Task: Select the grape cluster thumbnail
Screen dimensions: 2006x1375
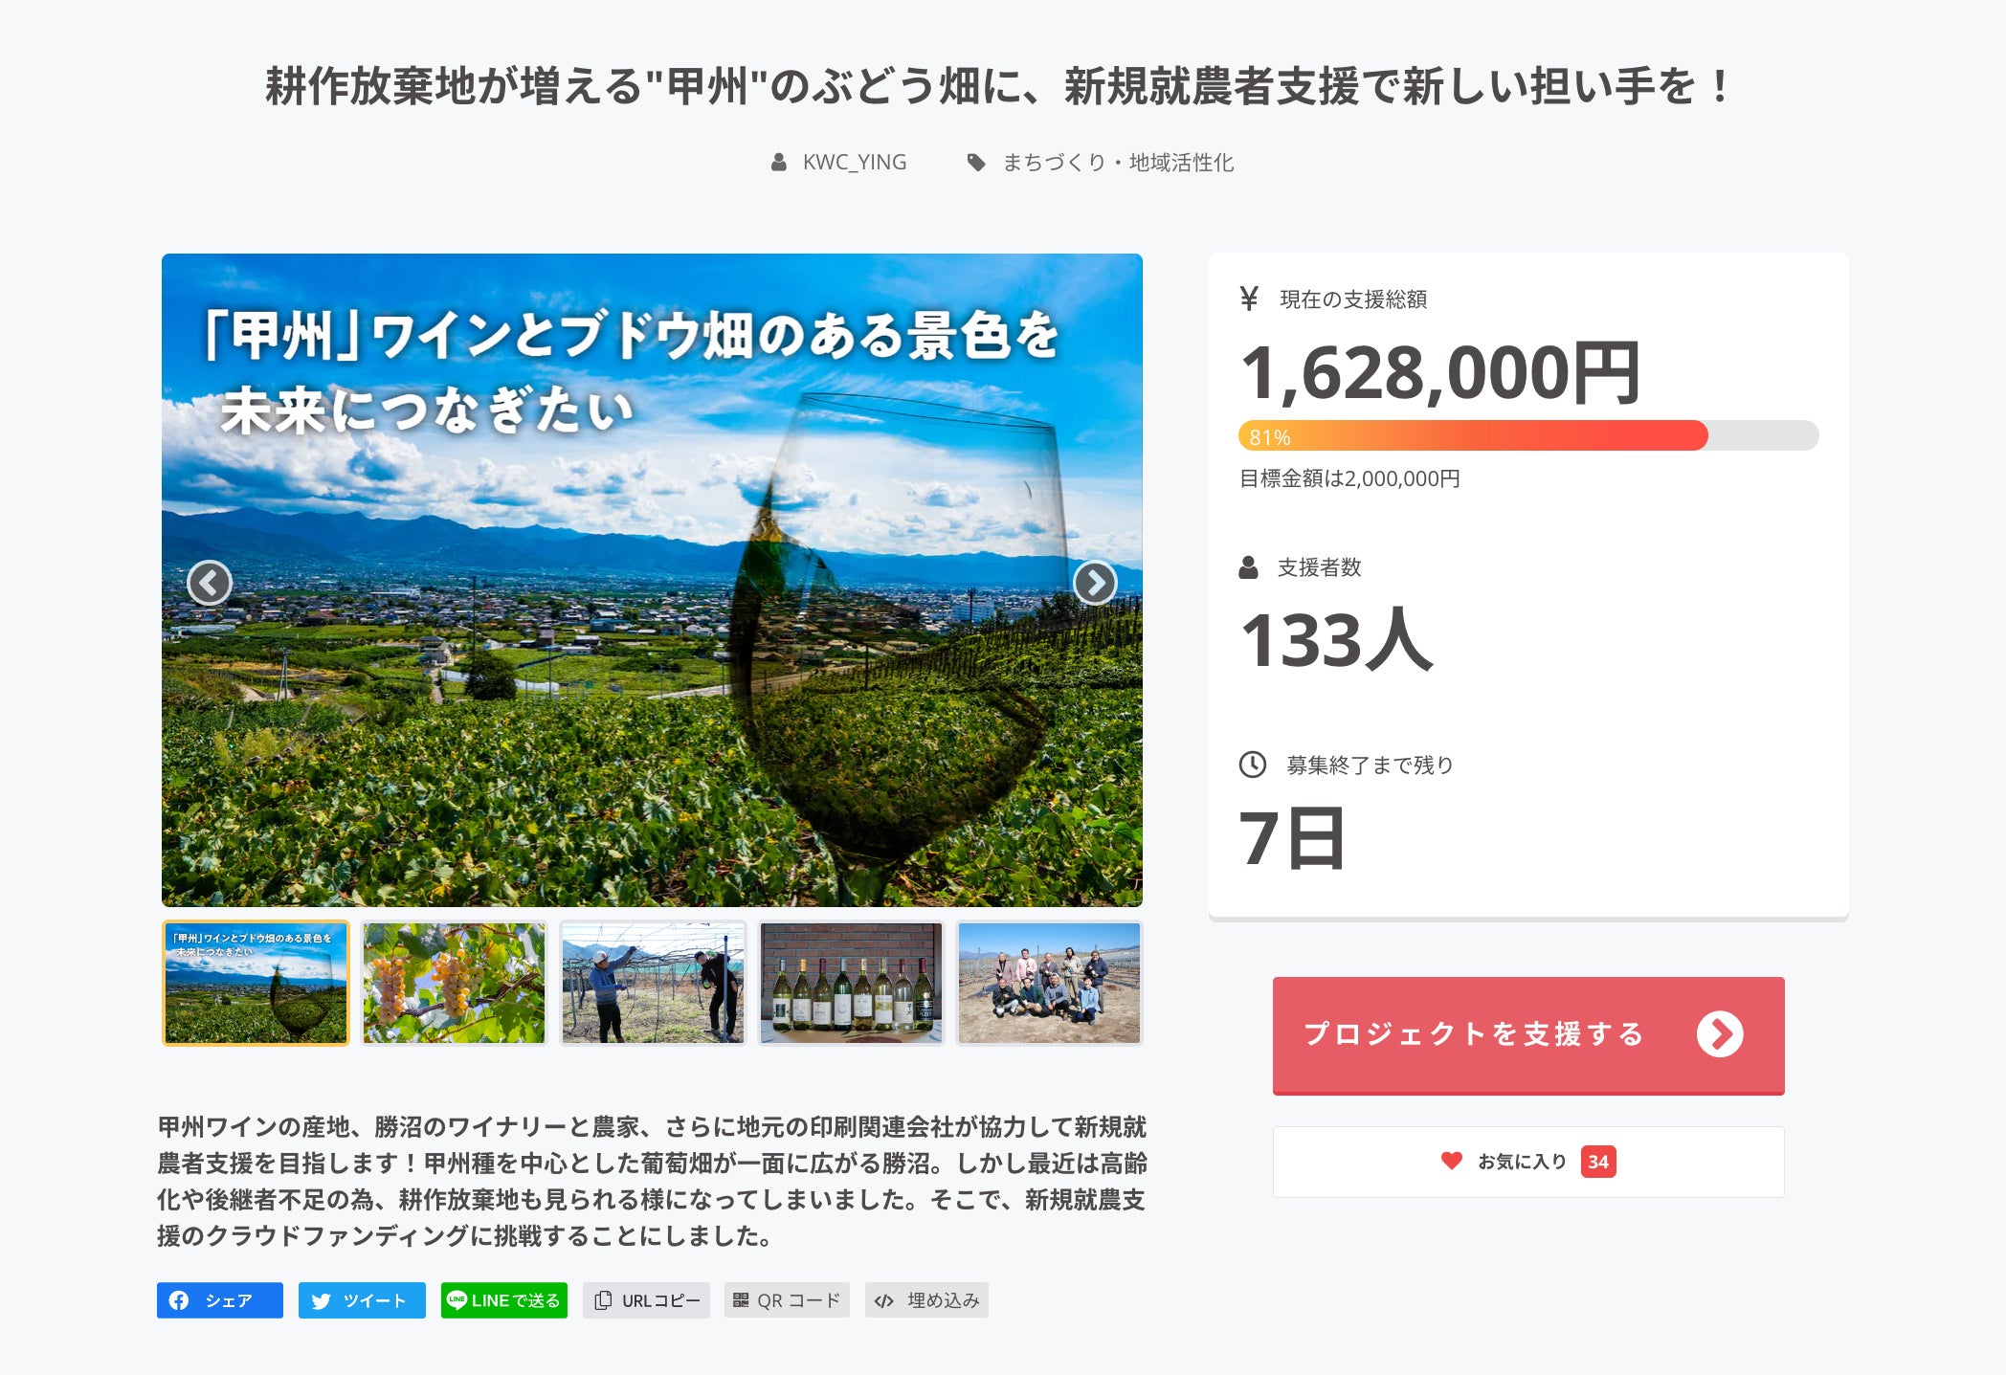Action: point(454,983)
